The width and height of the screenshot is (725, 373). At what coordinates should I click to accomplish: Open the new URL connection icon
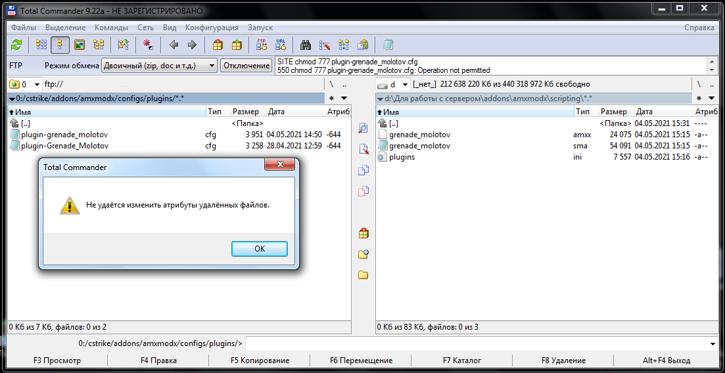(x=280, y=45)
